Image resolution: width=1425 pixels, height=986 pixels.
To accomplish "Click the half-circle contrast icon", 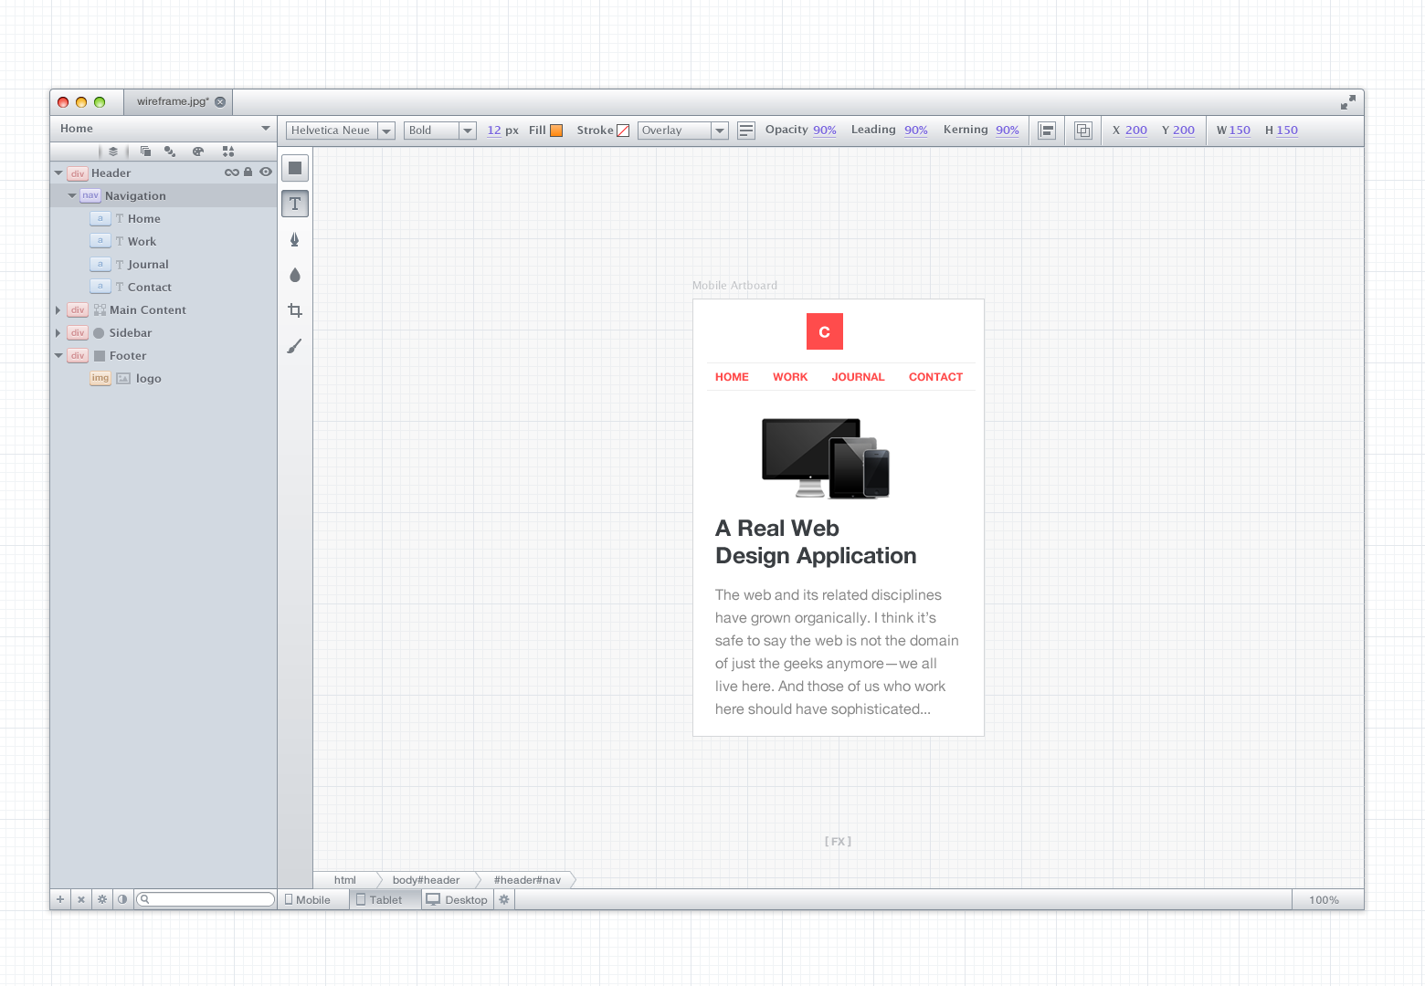I will click(122, 899).
